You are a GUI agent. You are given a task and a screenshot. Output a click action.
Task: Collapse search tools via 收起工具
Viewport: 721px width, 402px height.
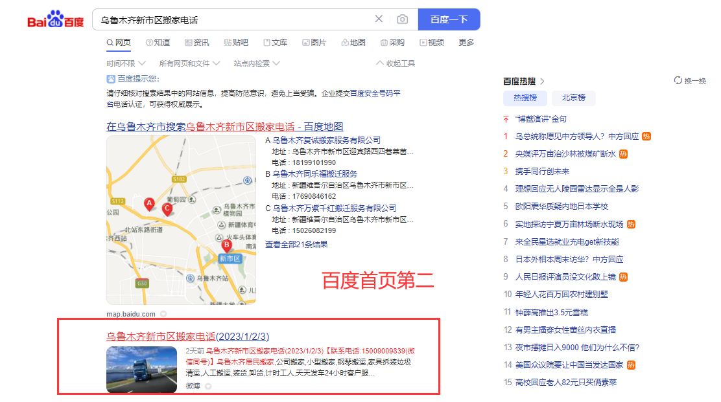396,63
